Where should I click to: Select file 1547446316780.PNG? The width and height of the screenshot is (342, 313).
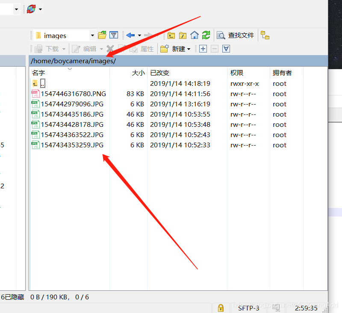coord(73,94)
